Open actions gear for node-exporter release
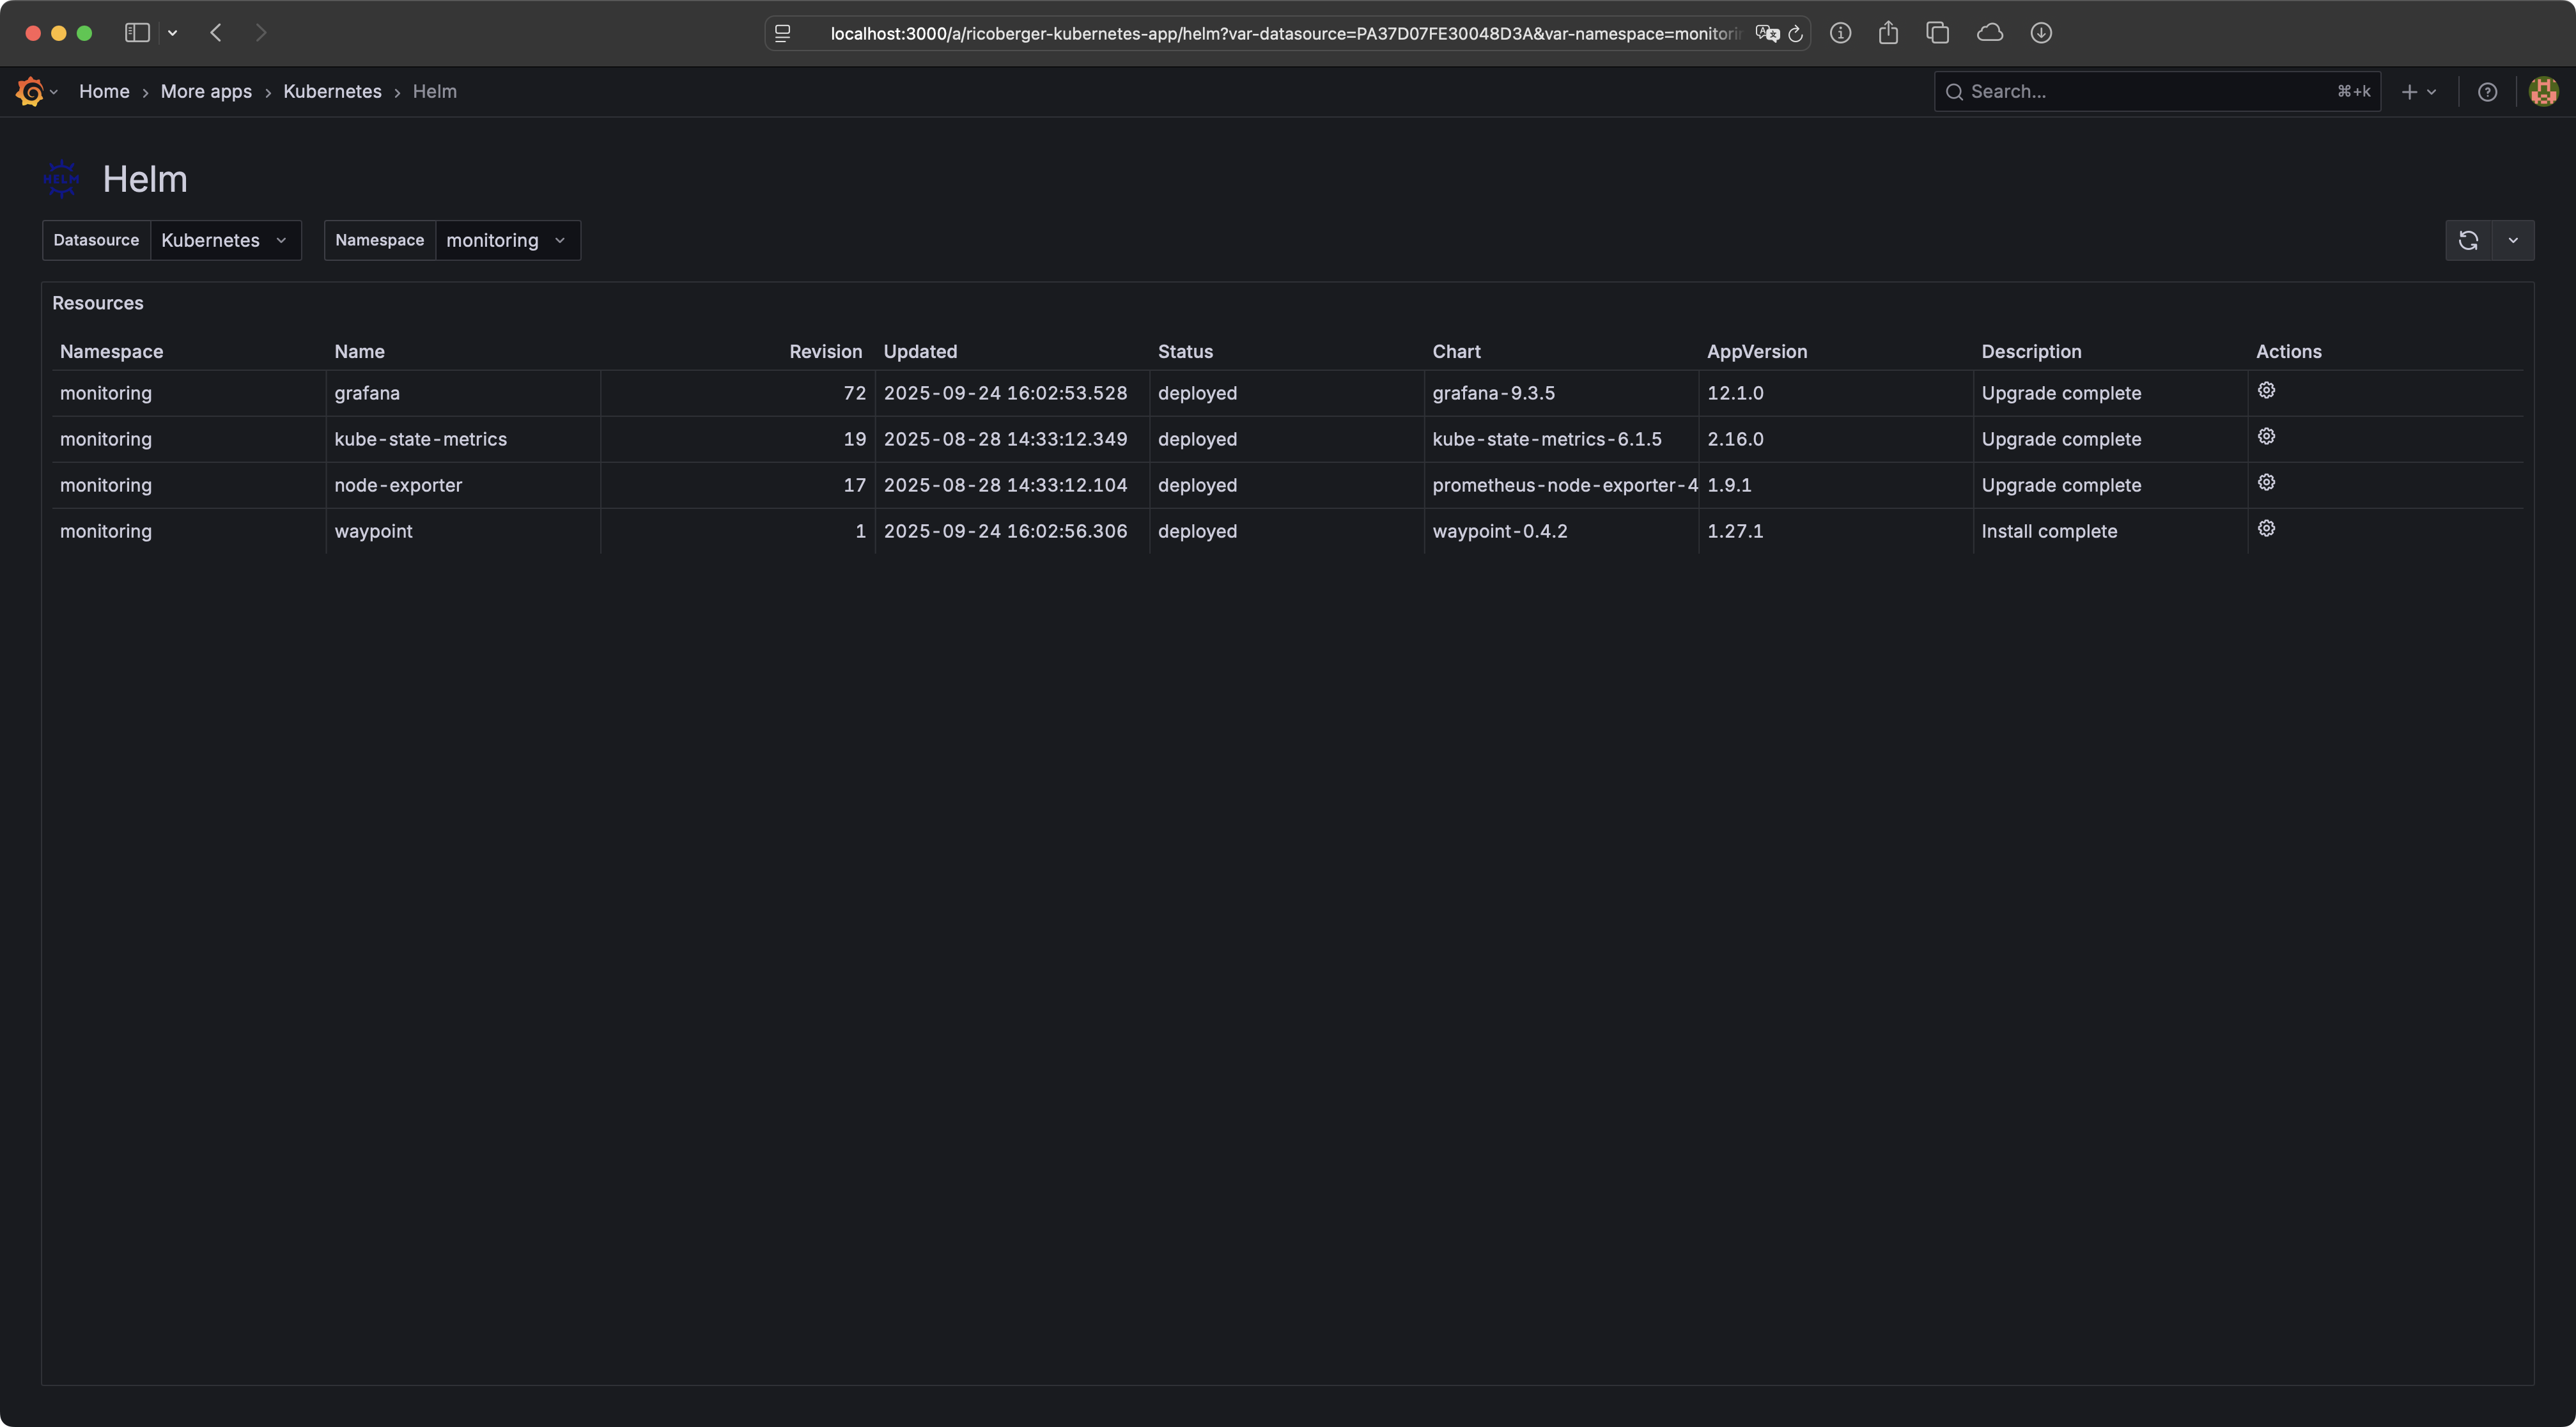The width and height of the screenshot is (2576, 1427). coord(2266,482)
